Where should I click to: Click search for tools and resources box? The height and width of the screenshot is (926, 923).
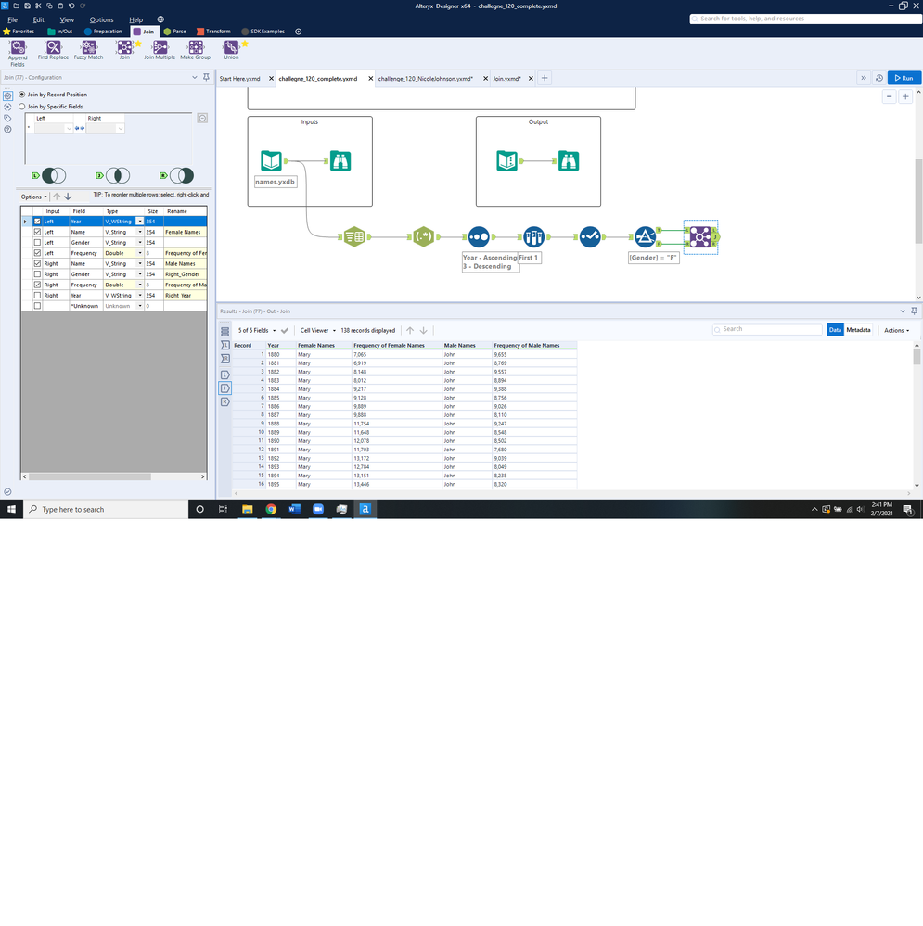[805, 19]
